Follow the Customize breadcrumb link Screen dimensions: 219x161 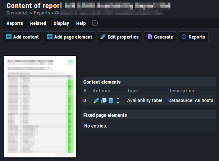[x=17, y=13]
